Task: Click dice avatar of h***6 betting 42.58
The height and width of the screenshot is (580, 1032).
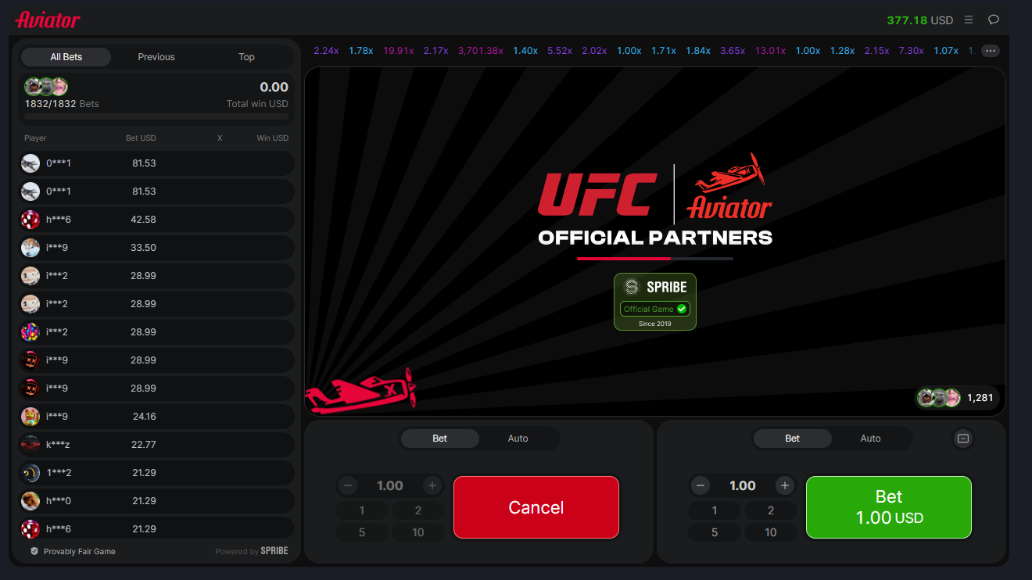Action: [30, 220]
